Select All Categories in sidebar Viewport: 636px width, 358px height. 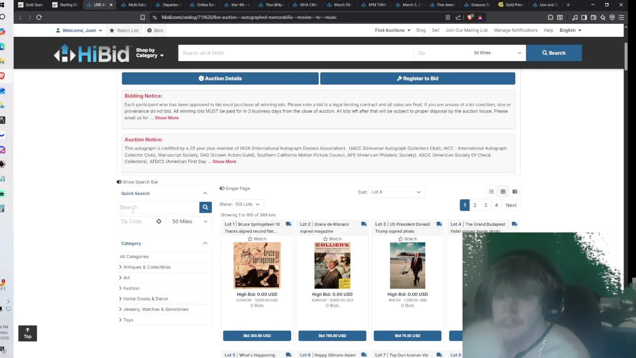coord(134,257)
